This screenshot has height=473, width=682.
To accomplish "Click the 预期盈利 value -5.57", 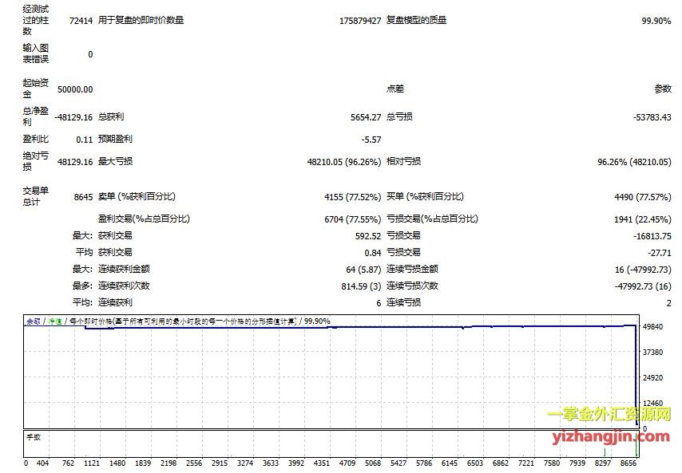I will coord(371,140).
